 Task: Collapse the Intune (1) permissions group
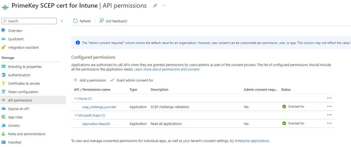tap(76, 98)
